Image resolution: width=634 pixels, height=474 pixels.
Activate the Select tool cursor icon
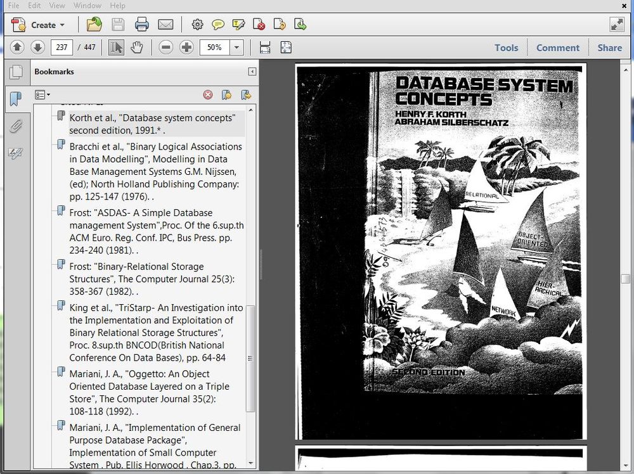click(116, 48)
